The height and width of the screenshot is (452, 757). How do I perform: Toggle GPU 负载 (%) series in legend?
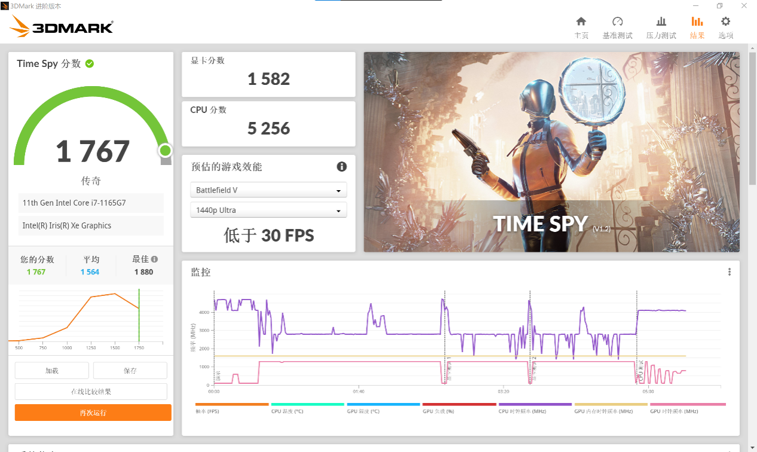pos(459,408)
